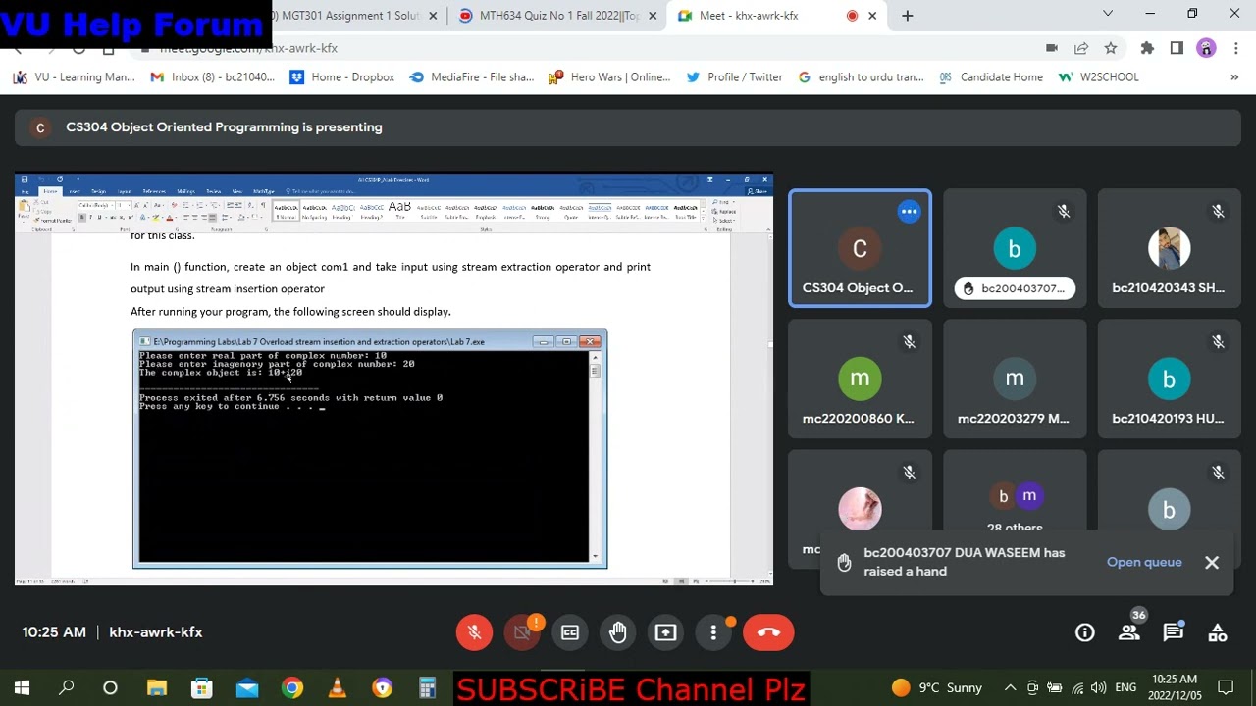
Task: Bookmark this page with star icon
Action: point(1111,48)
